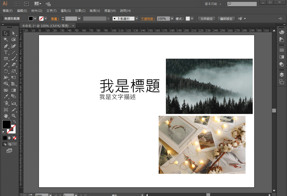Select the Scale tool
287x196 pixels.
tap(14, 71)
